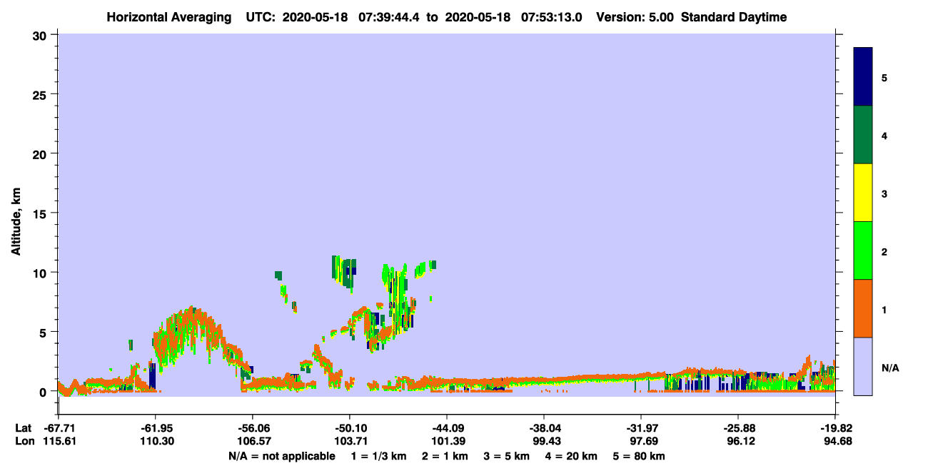Click the "Horizontal Averaging" title text
The width and height of the screenshot is (928, 476).
click(168, 18)
